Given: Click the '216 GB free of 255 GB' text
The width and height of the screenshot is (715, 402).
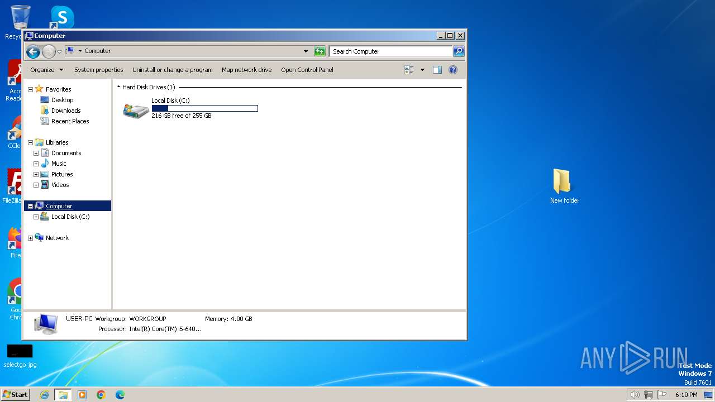Looking at the screenshot, I should point(182,116).
